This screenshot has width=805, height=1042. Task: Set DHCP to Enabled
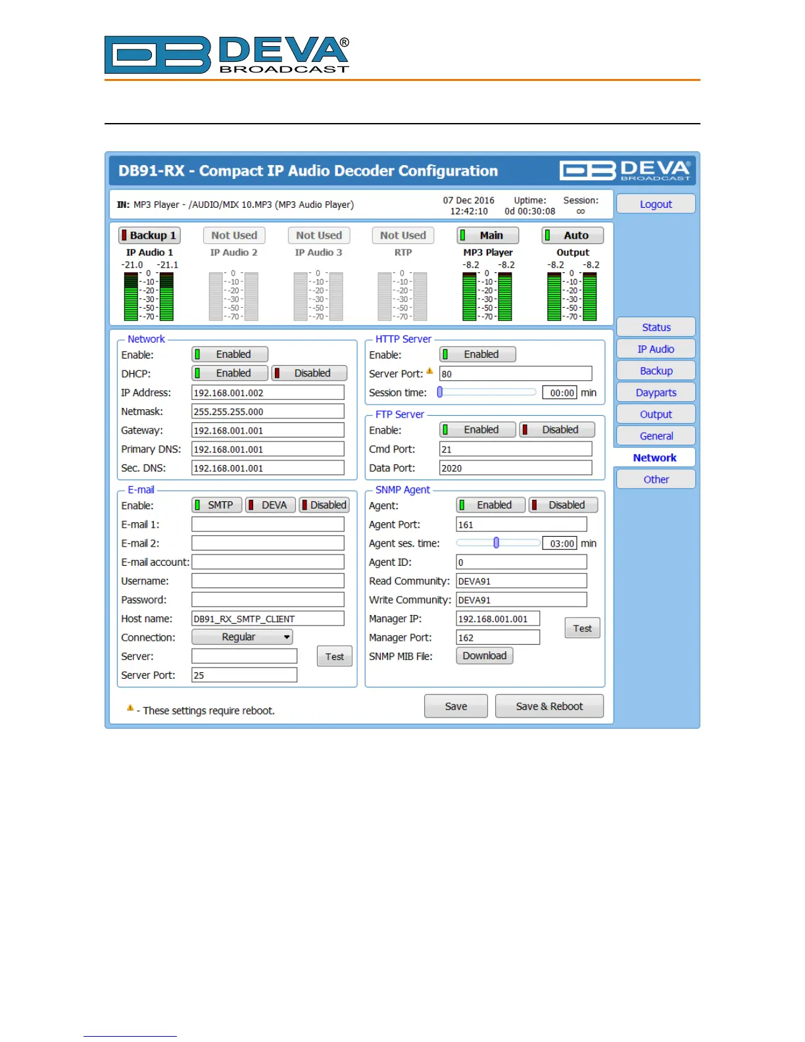click(x=230, y=373)
